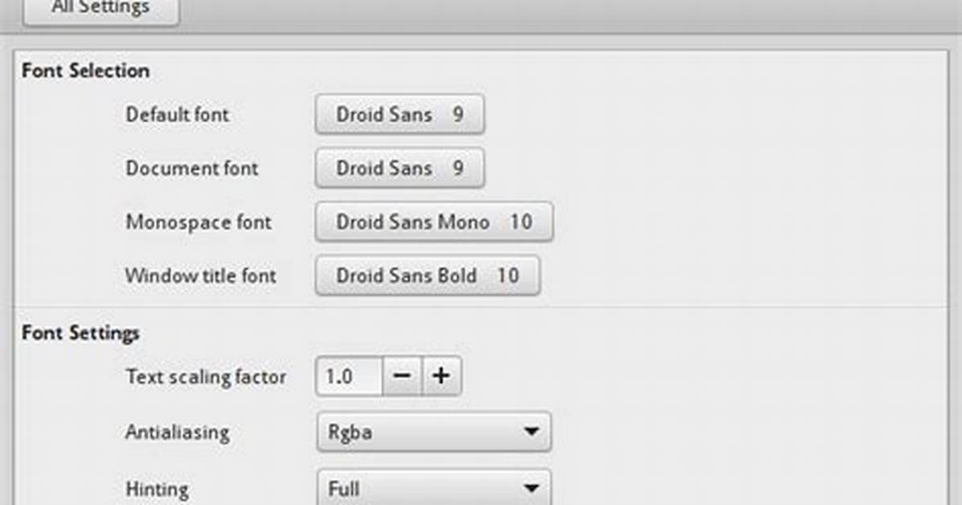The image size is (962, 505).
Task: Click the text scaling factor value field
Action: pos(349,376)
